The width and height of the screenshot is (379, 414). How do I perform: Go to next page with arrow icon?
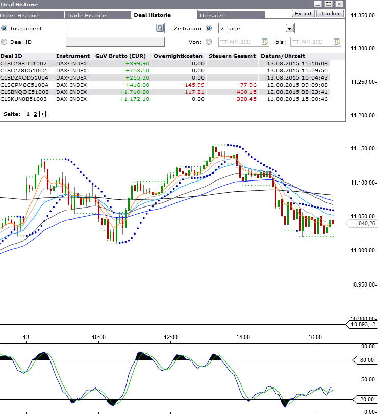tap(42, 114)
